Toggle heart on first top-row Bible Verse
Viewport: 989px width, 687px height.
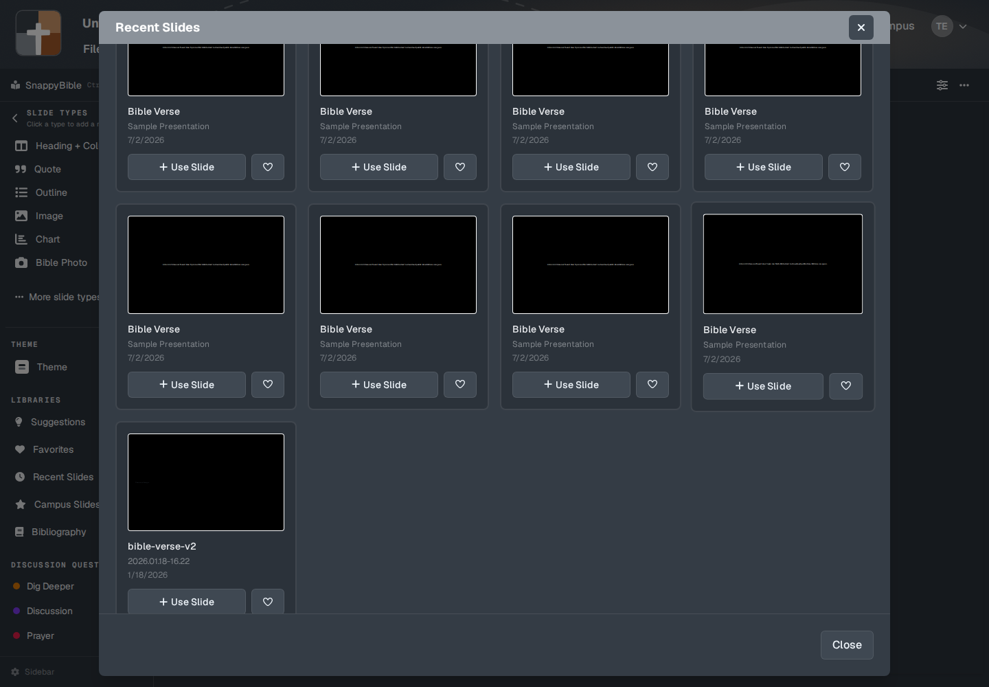tap(268, 167)
